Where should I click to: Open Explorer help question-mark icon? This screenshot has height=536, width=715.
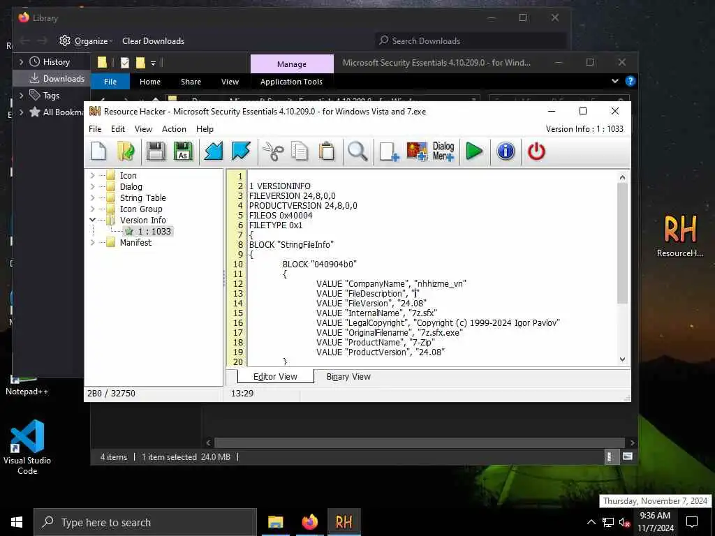click(x=631, y=81)
